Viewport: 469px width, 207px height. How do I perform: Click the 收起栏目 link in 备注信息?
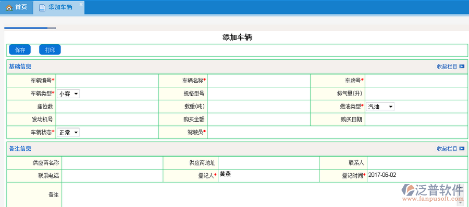coord(447,148)
